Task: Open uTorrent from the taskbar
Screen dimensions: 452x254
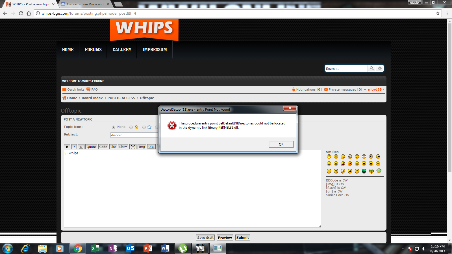Action: coord(183,248)
